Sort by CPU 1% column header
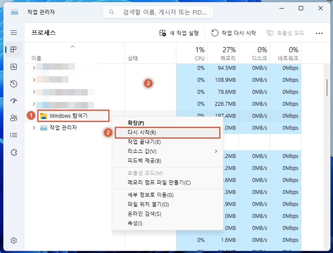 [x=192, y=54]
